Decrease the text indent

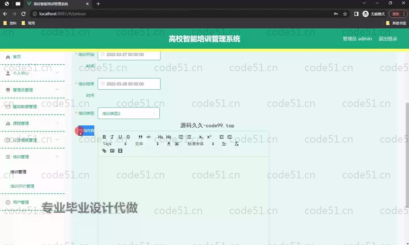click(x=222, y=137)
